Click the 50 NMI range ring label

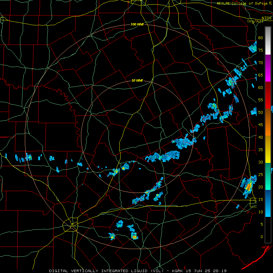[137, 80]
